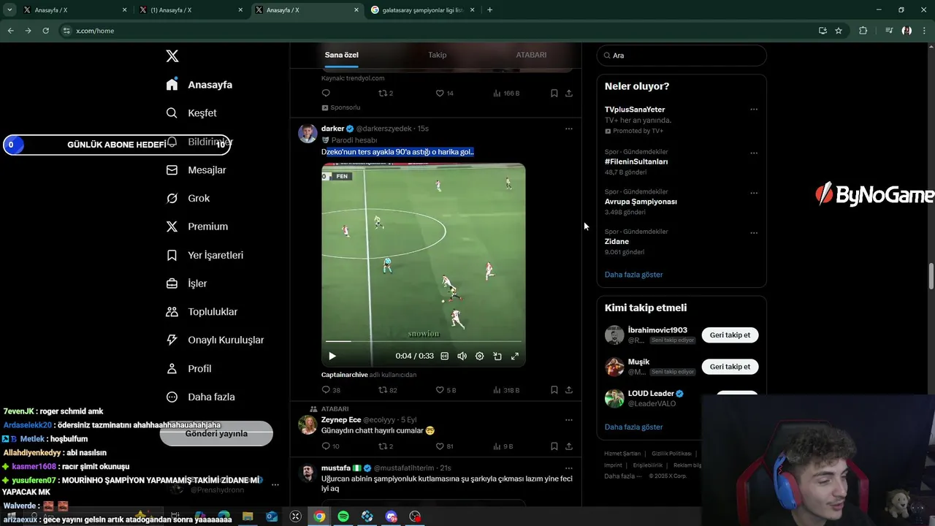Toggle video captions CC button

click(x=445, y=357)
